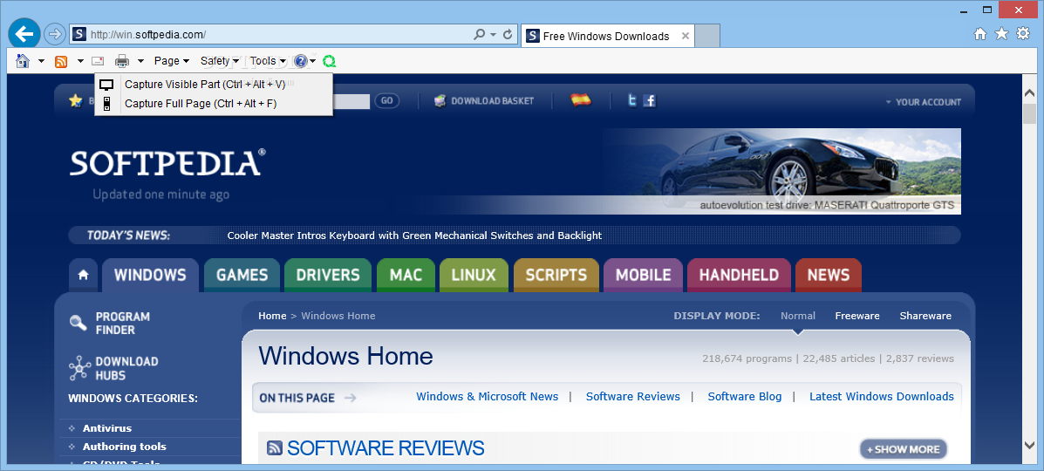1044x471 pixels.
Task: Select Normal display mode
Action: tap(798, 316)
